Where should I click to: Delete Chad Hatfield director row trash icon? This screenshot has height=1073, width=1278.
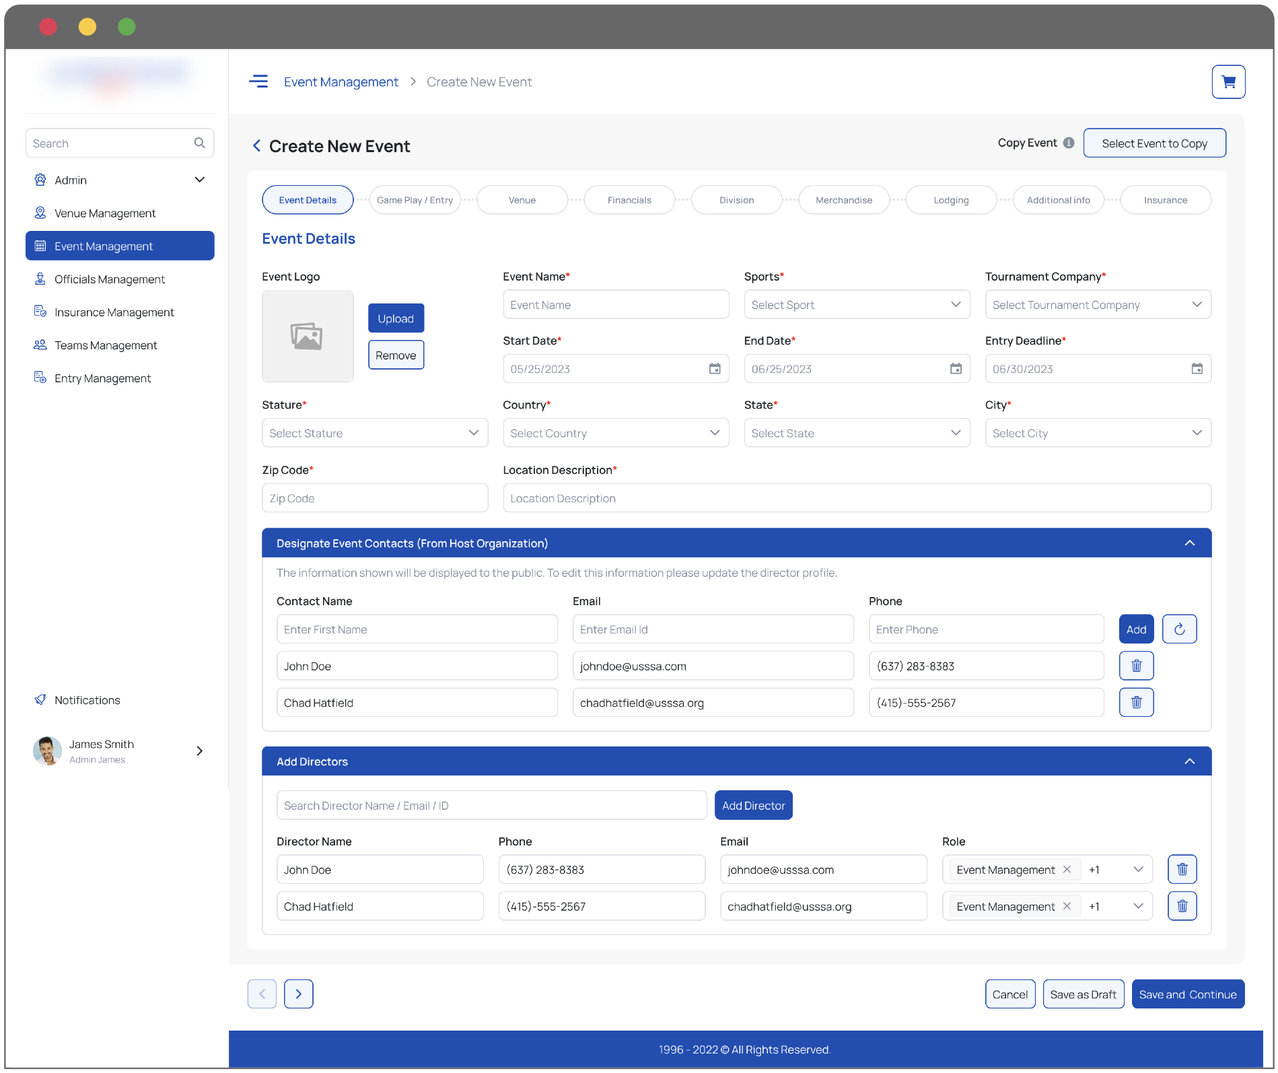(x=1182, y=906)
